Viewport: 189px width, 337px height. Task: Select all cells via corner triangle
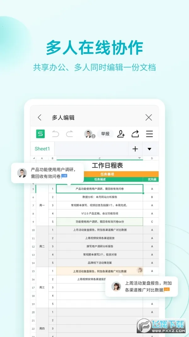tap(33, 158)
